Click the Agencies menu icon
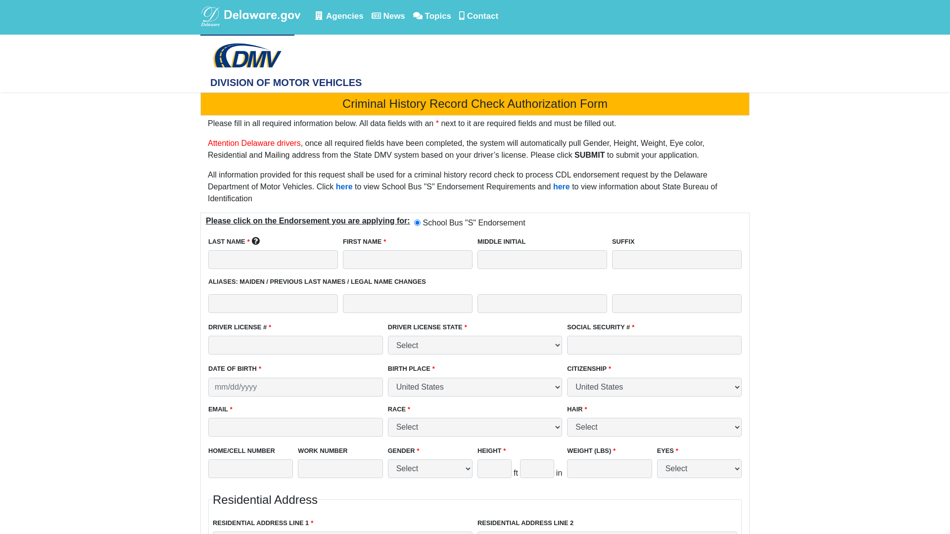 pyautogui.click(x=319, y=16)
